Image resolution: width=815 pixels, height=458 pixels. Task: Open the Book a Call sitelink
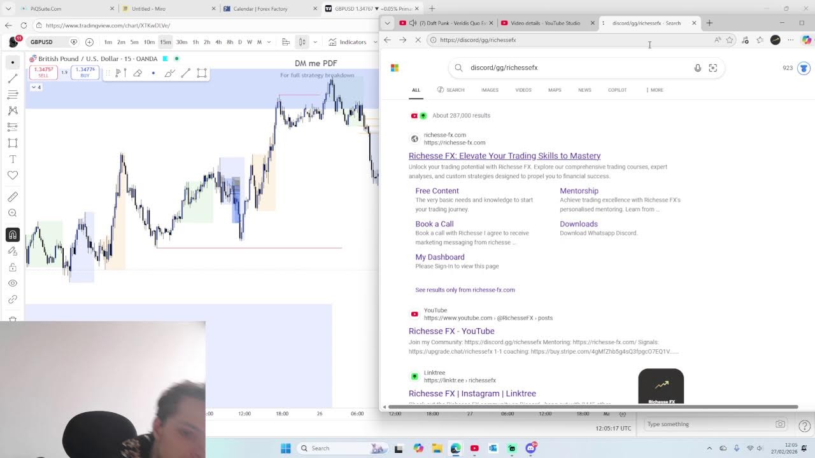coord(434,224)
